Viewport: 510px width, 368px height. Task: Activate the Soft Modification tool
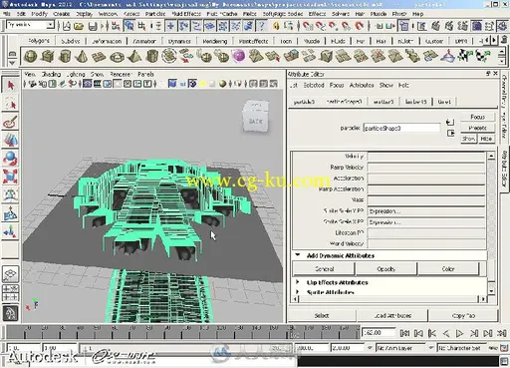click(x=11, y=213)
